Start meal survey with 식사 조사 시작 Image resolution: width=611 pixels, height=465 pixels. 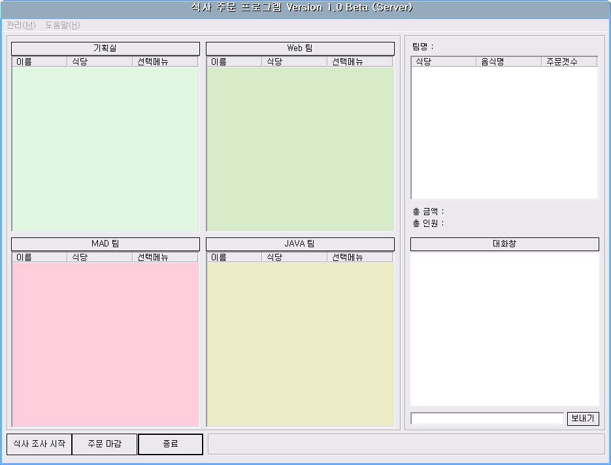click(39, 444)
